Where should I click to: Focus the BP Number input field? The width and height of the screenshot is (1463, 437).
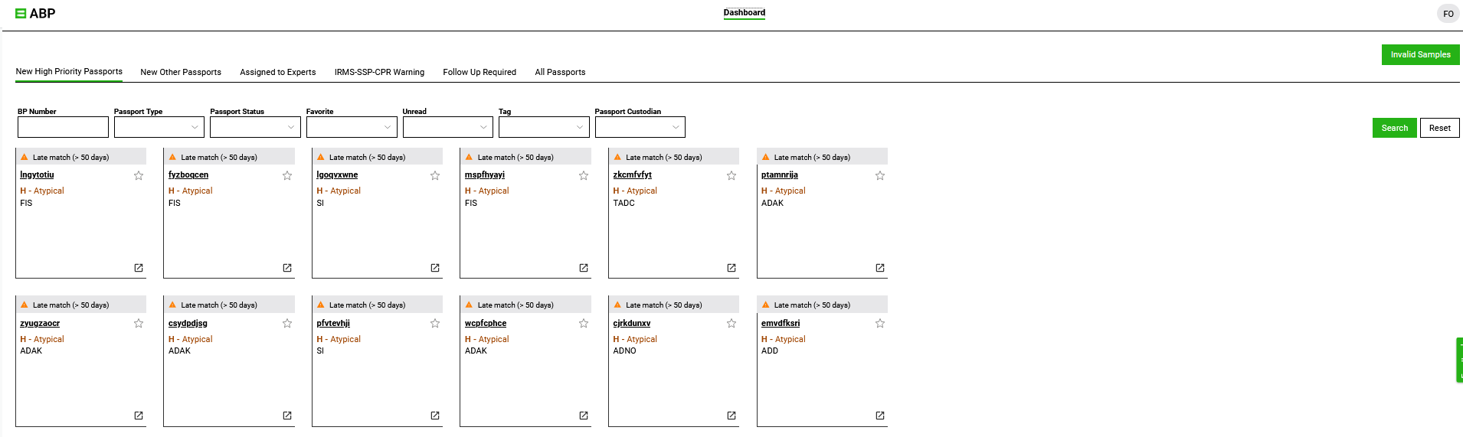pos(63,127)
